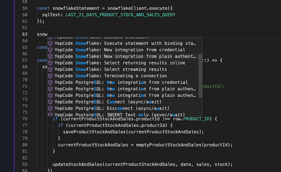This screenshot has width=281, height=172.
Task: Click snippet icon beside PostgreSQL 'New integration from credential'
Action: coord(50,82)
